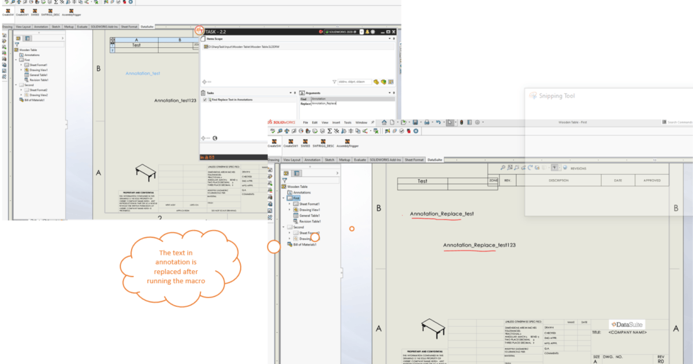
Task: Expand Drawing View2 node in background SolidWorks tree
Action: pyautogui.click(x=21, y=95)
